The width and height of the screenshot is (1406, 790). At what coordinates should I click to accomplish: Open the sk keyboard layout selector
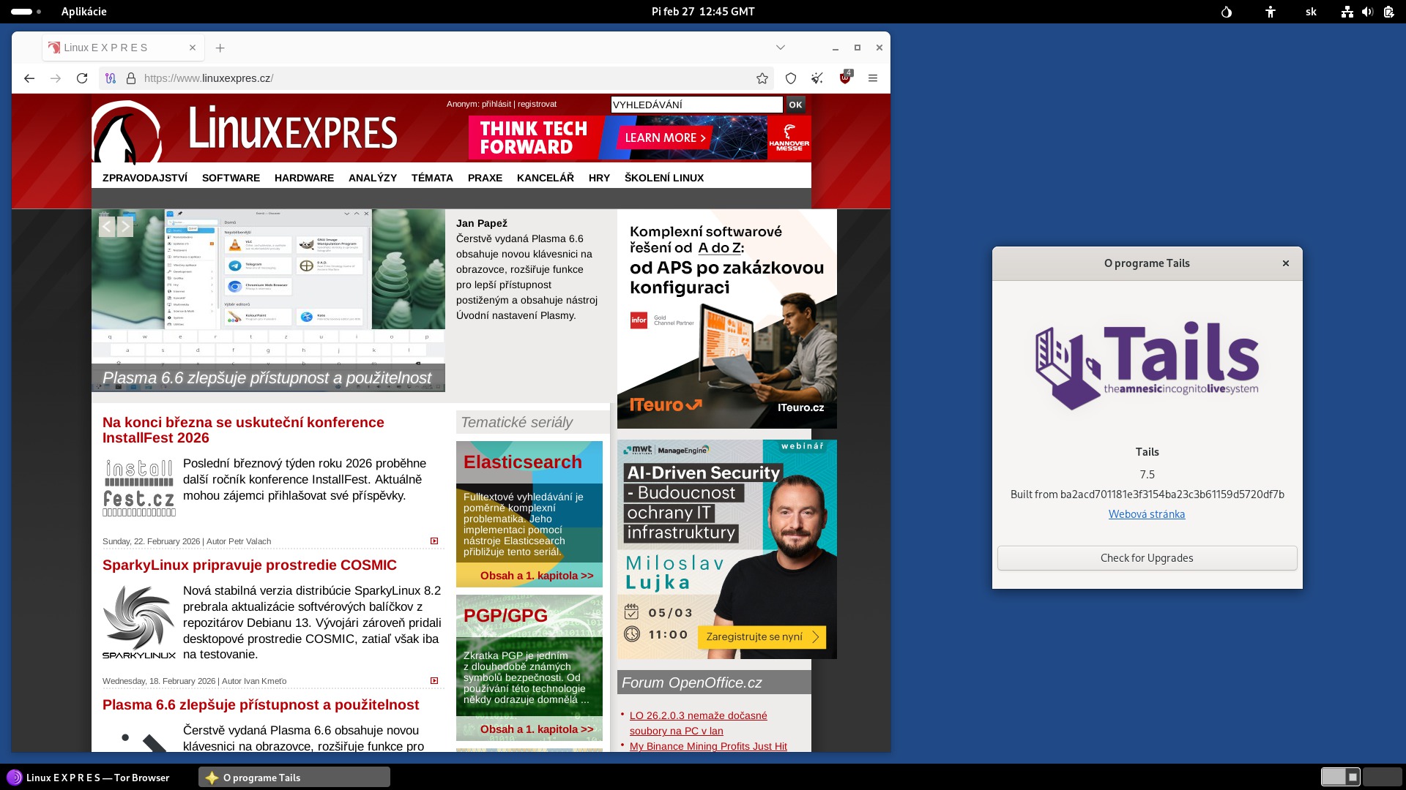(x=1311, y=12)
